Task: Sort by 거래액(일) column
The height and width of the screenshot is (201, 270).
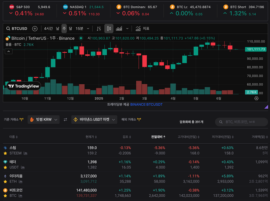Action: 260,137
